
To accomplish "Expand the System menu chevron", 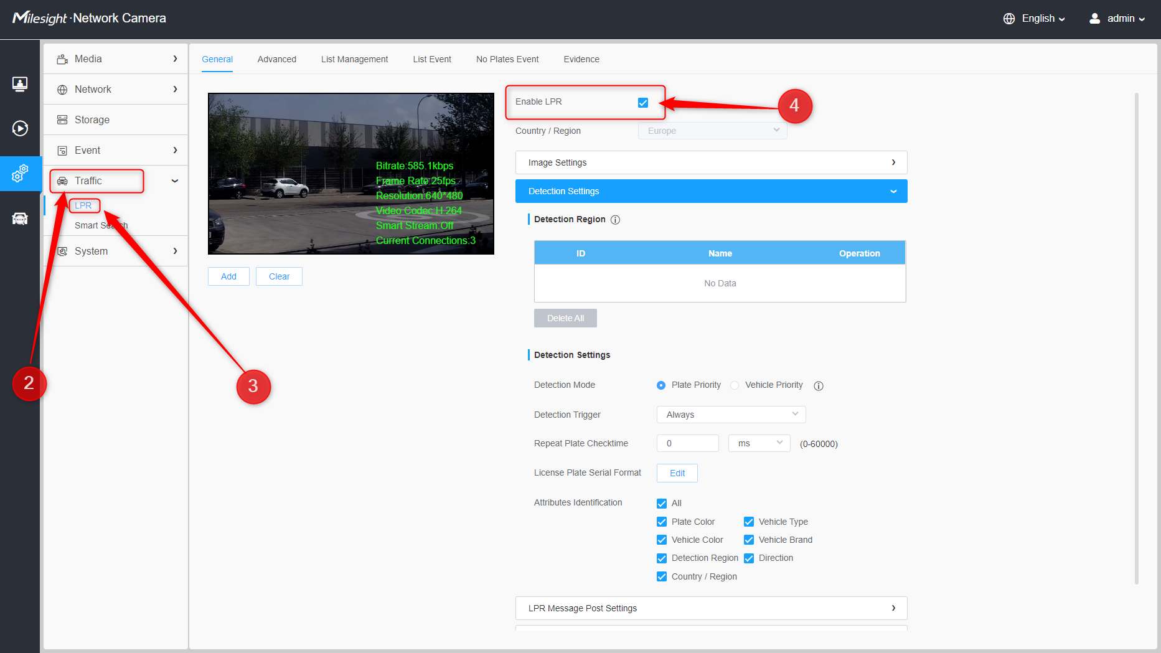I will tap(175, 251).
